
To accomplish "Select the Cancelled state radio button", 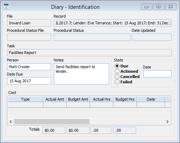I will coord(117,77).
